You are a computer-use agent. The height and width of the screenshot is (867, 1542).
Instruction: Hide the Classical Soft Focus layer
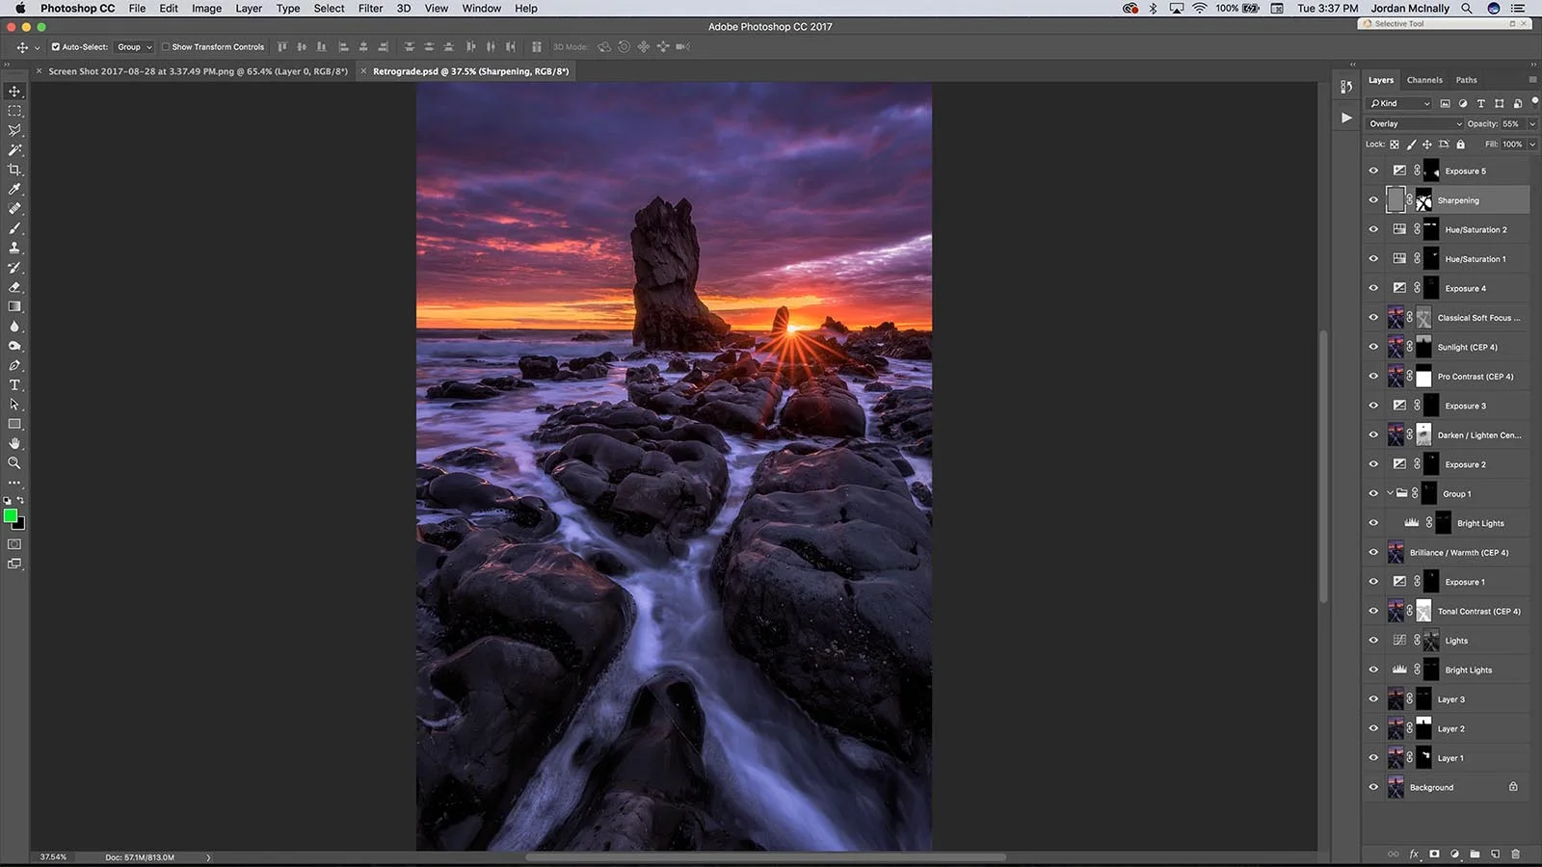click(x=1373, y=317)
